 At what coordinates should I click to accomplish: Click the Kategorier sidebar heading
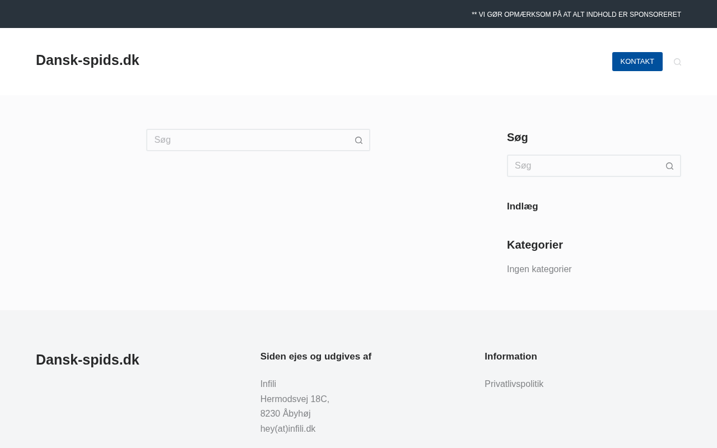pos(534,245)
